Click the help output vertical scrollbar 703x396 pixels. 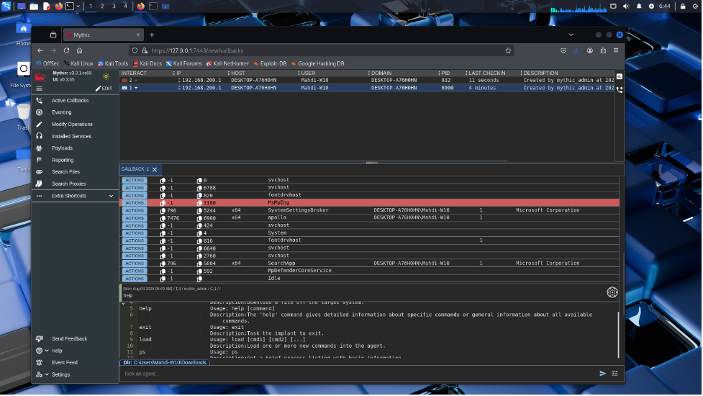point(619,334)
